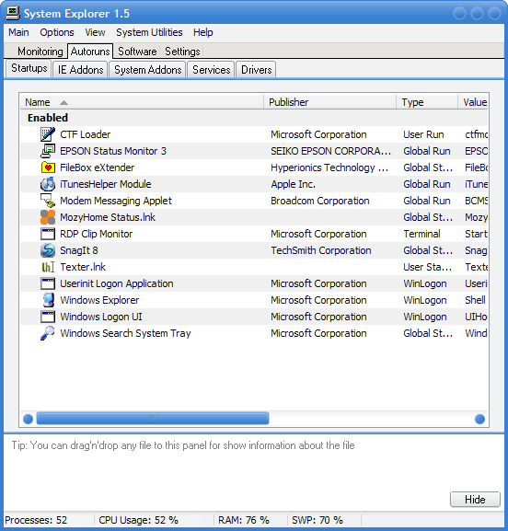Click the TechSmith Corporation publisher cell
508x531 pixels.
tap(320, 250)
